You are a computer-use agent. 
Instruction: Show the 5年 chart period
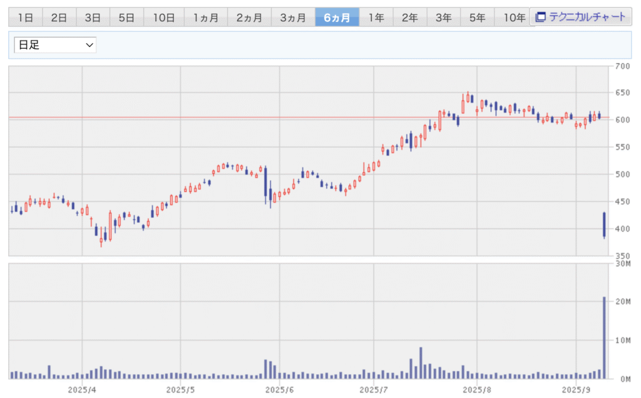(477, 18)
